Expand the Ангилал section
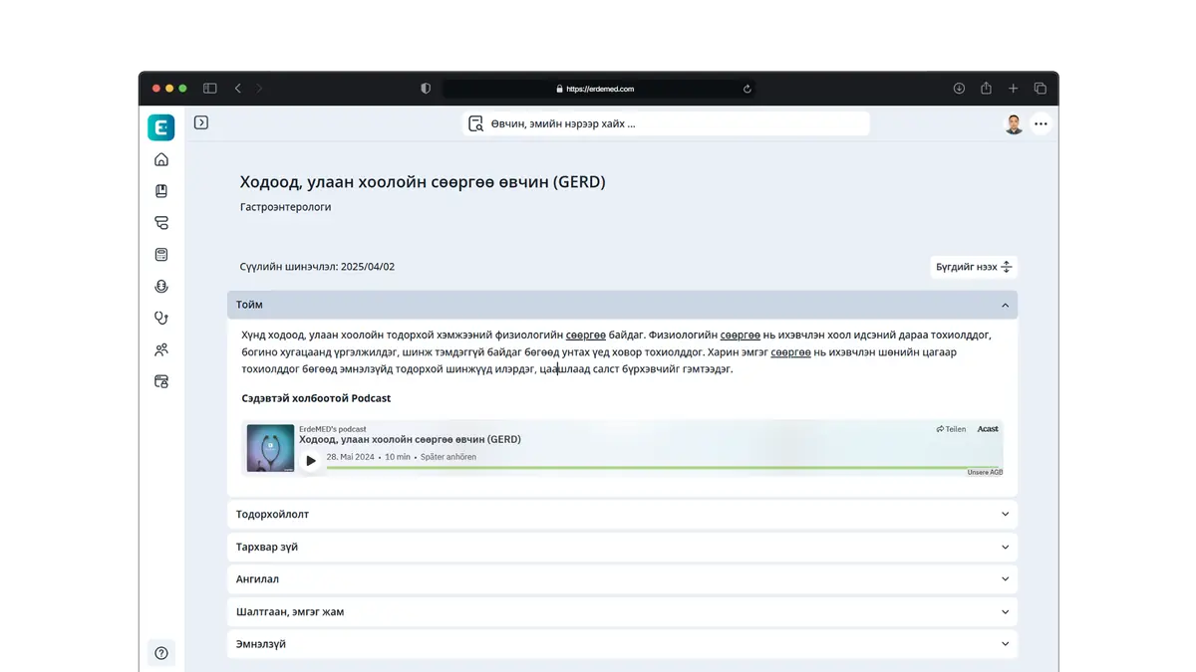1196x672 pixels. click(x=622, y=579)
